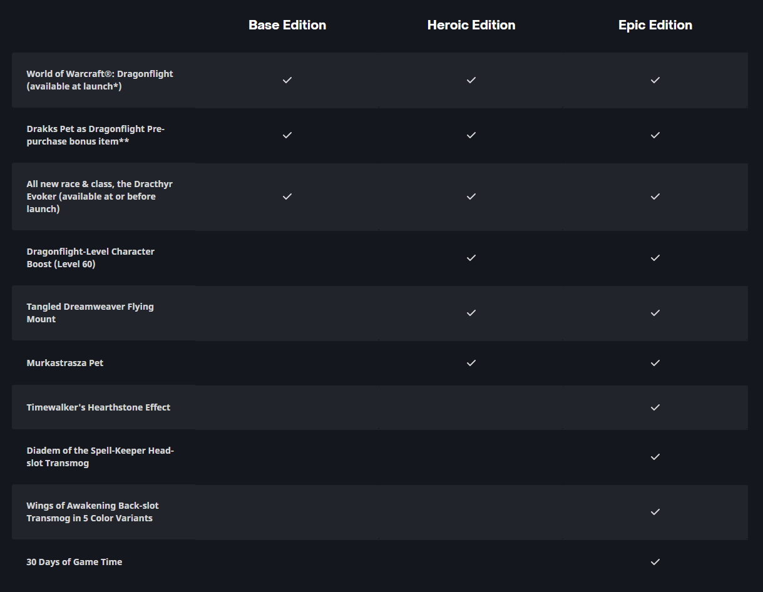Click Epic checkmark for Timewalker's Hearthstone Effect

tap(655, 407)
